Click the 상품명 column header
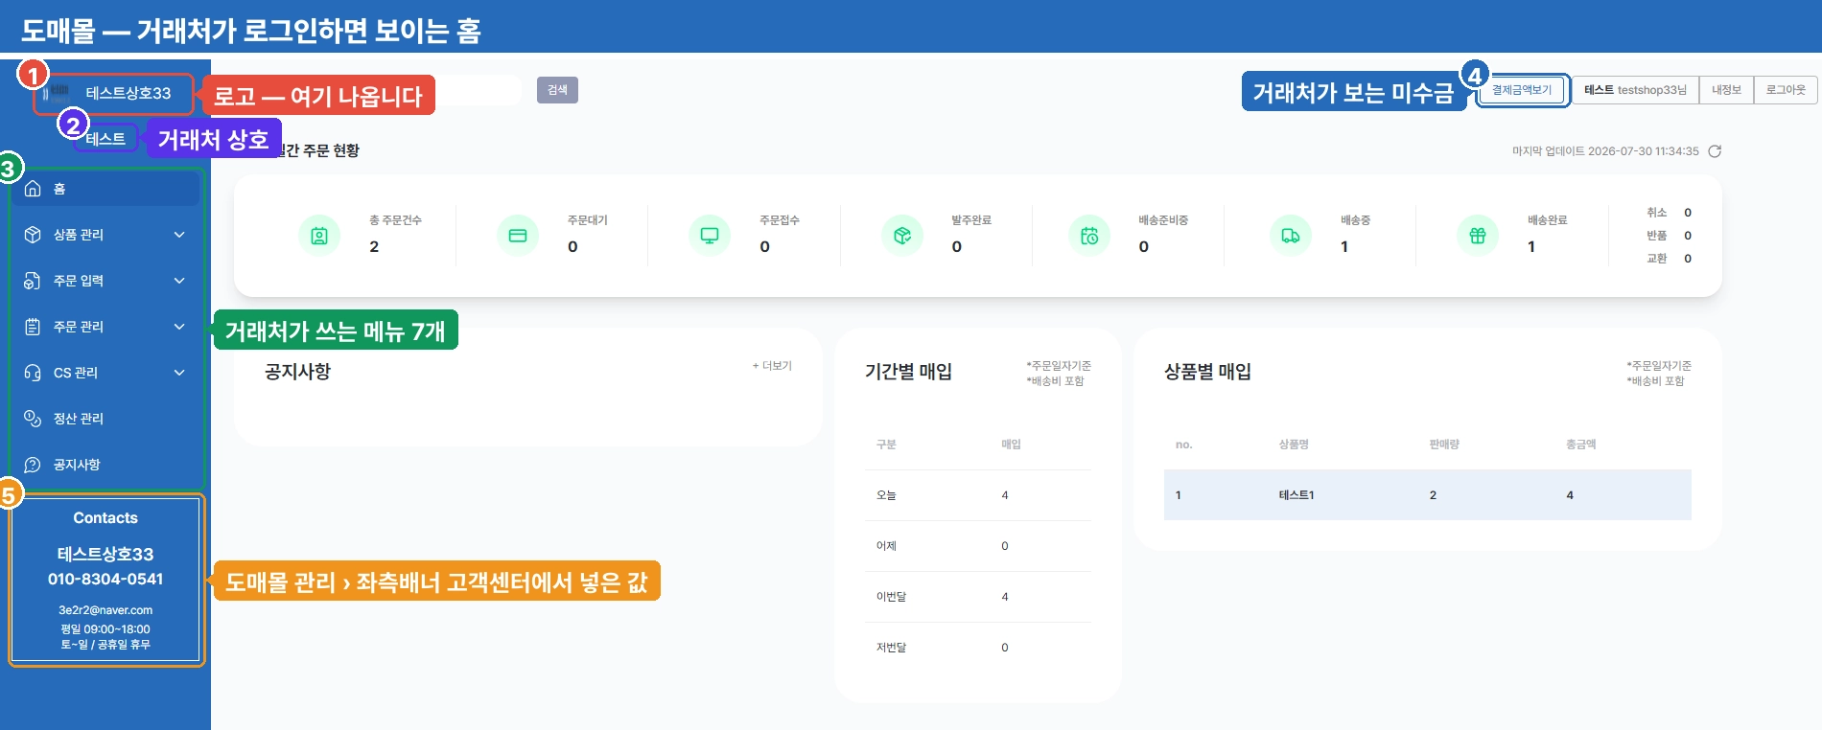 click(1294, 445)
